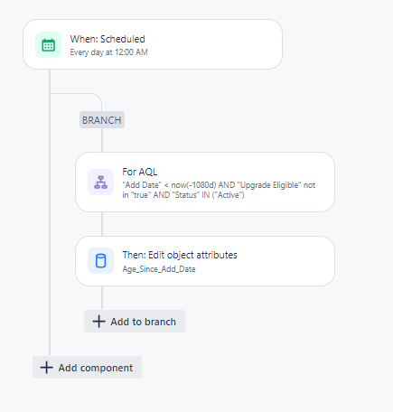Click the connector line above Add to branch
The image size is (393, 412).
tap(102, 298)
